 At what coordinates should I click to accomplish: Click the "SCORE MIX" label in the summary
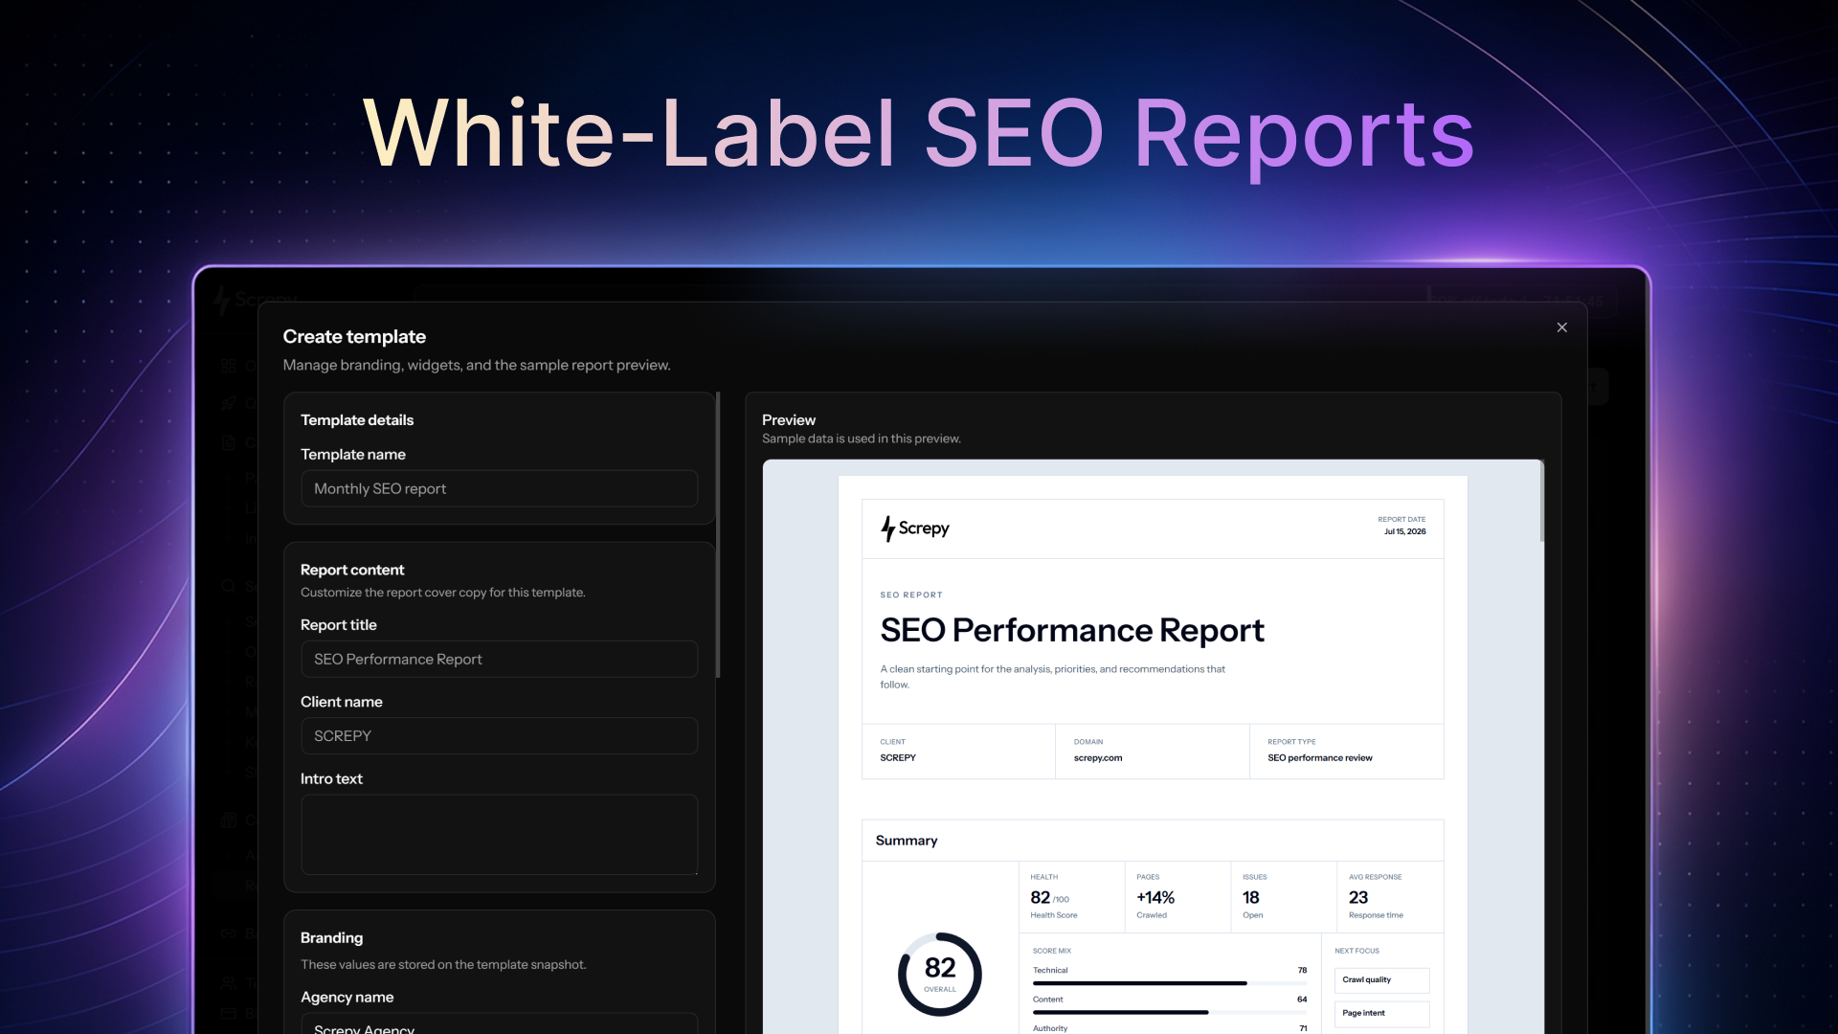[1052, 951]
